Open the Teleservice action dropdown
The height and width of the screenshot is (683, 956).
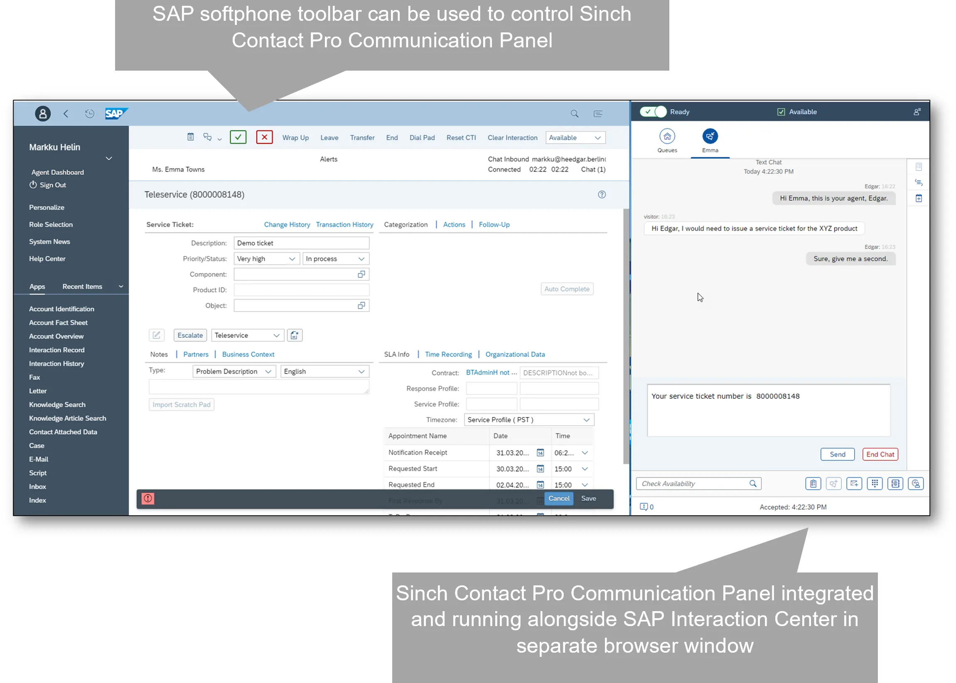(x=247, y=335)
